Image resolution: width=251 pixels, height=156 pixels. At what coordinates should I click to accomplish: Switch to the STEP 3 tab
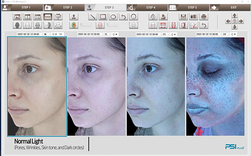[x=106, y=7]
